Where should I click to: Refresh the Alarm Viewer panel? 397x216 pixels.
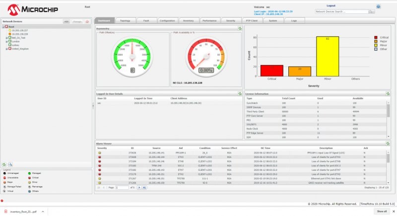click(388, 144)
